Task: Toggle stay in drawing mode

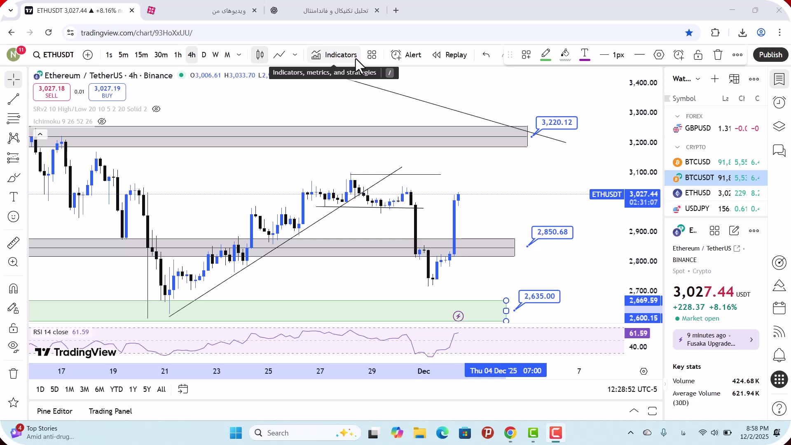Action: coord(14,308)
